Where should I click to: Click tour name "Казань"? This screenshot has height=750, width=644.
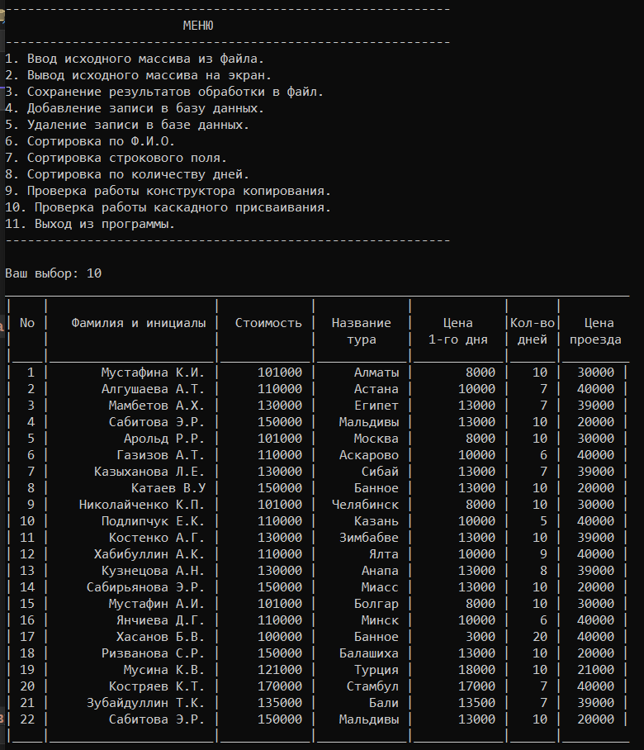[x=376, y=521]
